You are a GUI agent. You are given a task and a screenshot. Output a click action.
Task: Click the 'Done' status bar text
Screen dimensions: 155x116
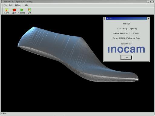pyautogui.click(x=3, y=114)
